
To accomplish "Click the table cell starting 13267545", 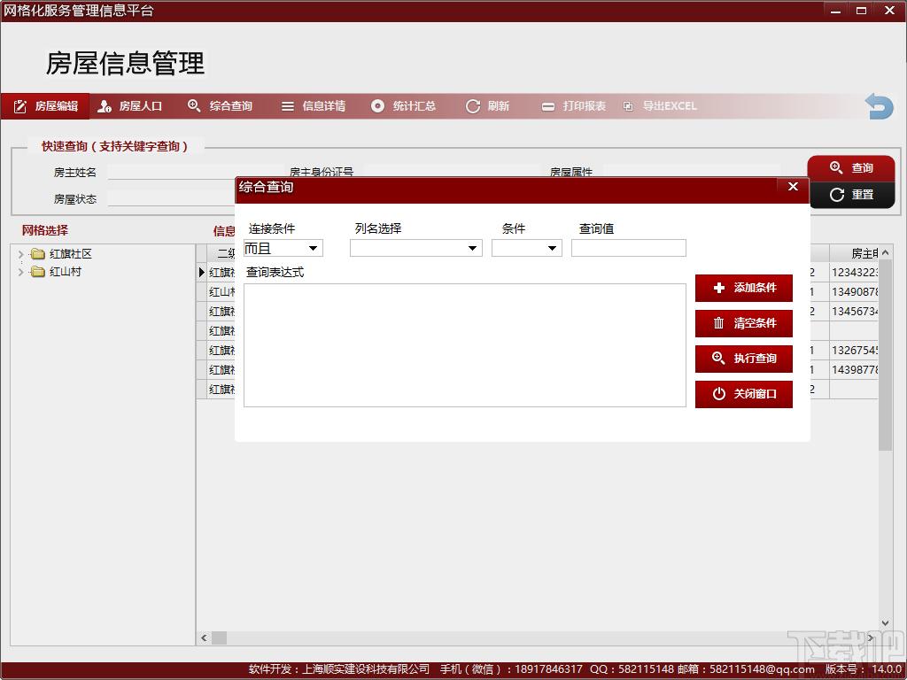I will coord(855,351).
